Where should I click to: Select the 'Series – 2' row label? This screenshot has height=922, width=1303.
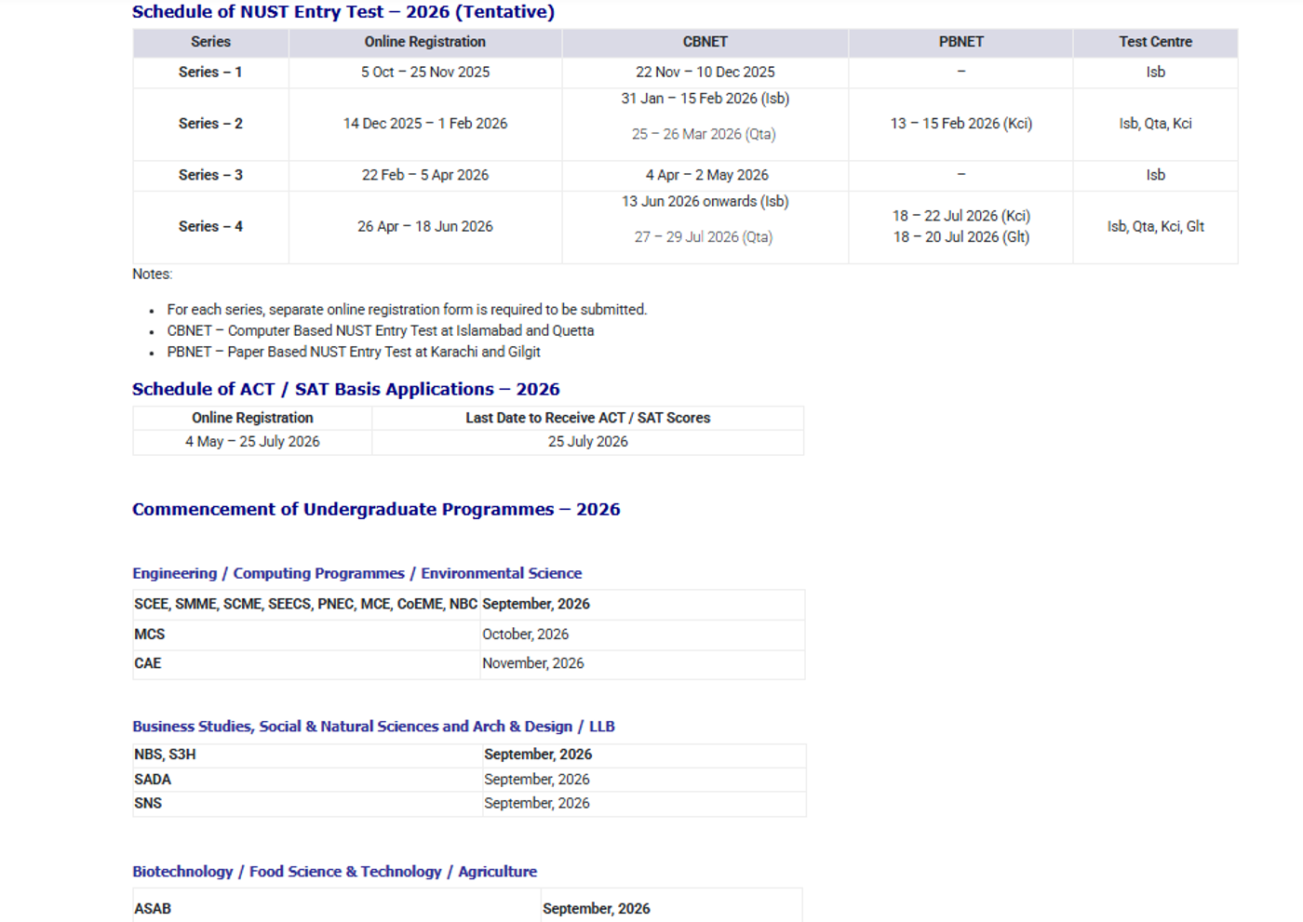[x=210, y=124]
